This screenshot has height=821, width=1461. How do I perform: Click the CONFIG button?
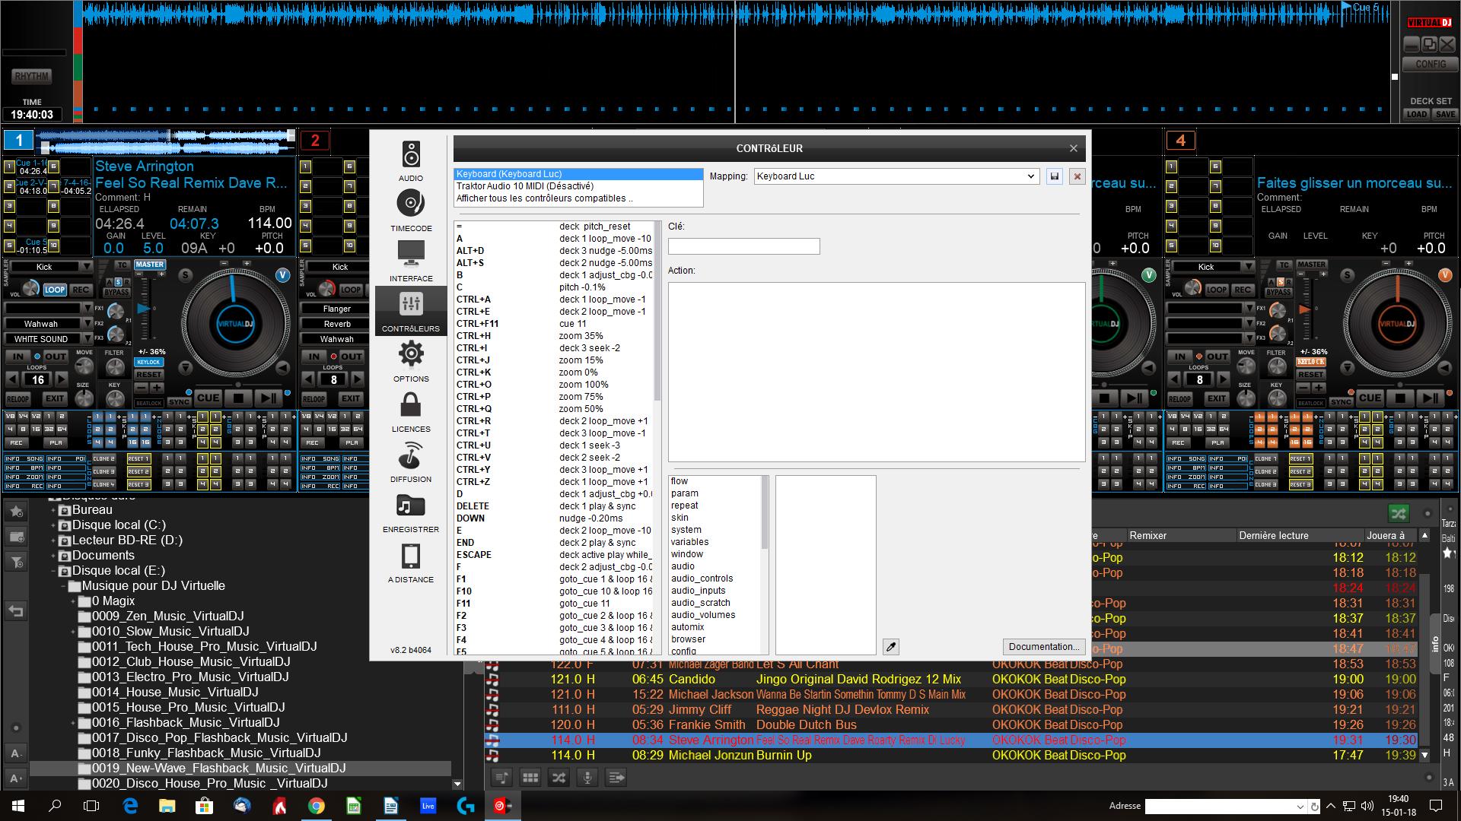tap(1431, 65)
